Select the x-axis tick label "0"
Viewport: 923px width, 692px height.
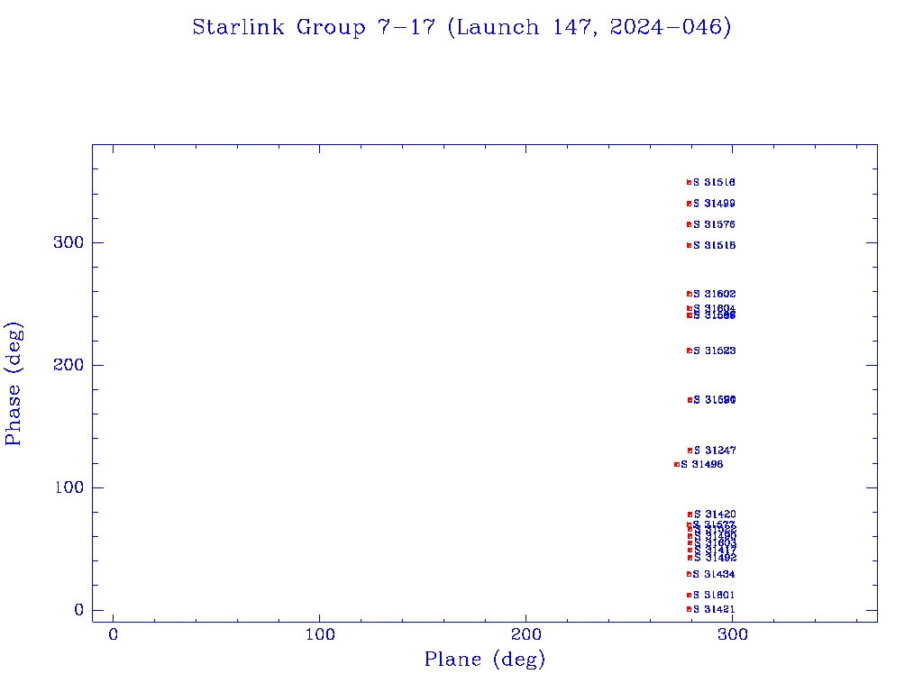point(113,634)
